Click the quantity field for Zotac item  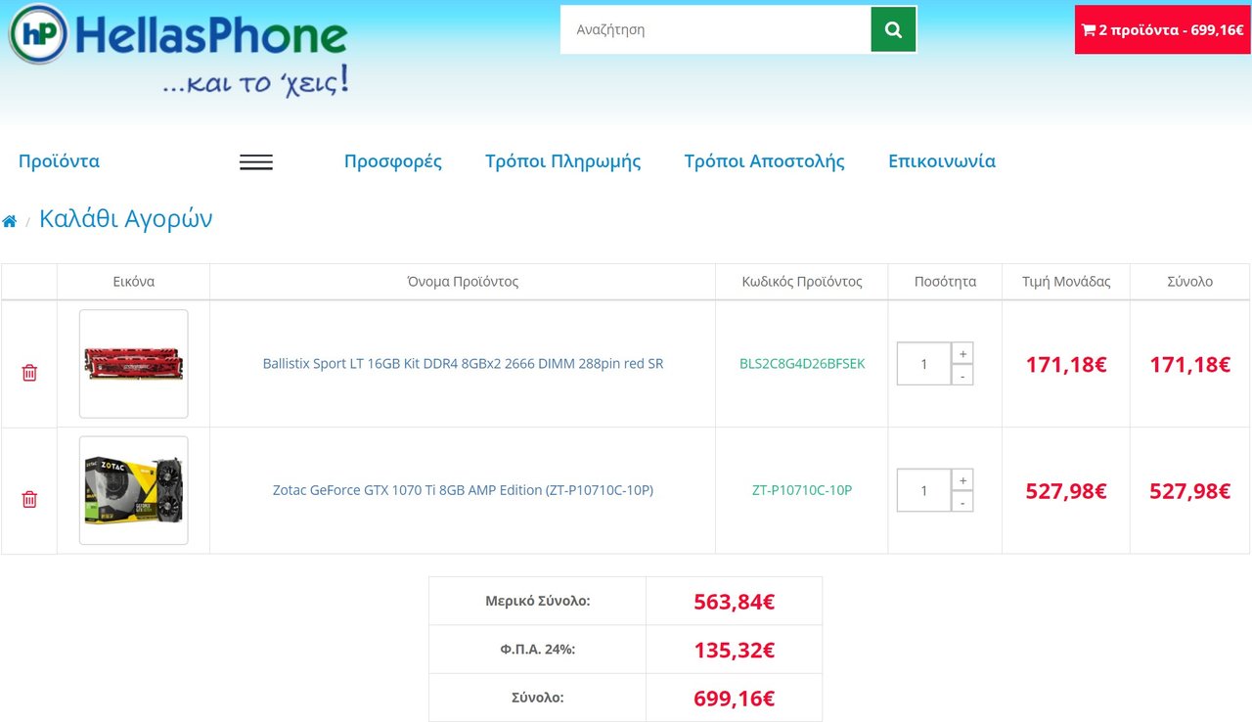pyautogui.click(x=924, y=490)
